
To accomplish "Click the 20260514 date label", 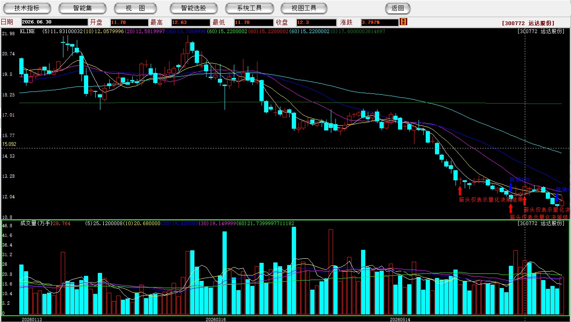I will [400, 319].
